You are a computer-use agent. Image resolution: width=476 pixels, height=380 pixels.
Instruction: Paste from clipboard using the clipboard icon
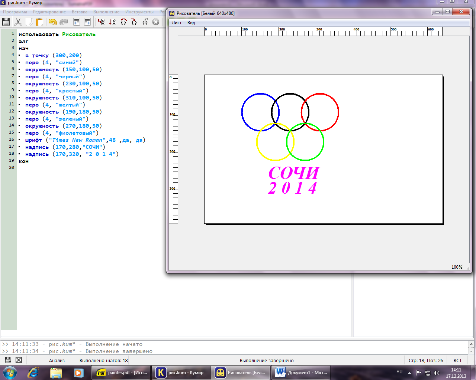click(39, 22)
